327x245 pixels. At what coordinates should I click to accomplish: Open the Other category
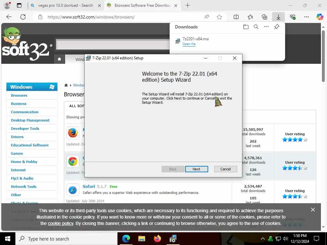point(16,195)
